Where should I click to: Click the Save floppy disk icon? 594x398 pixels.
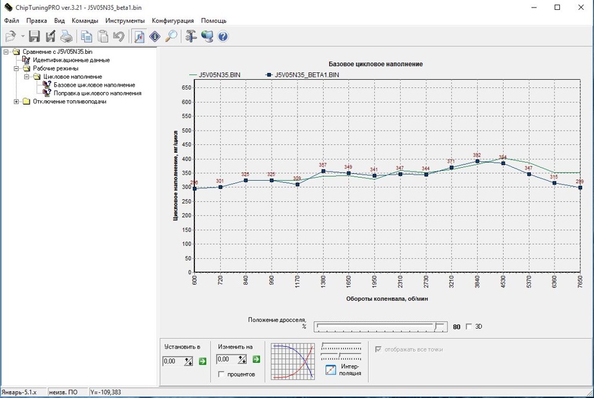tap(35, 37)
